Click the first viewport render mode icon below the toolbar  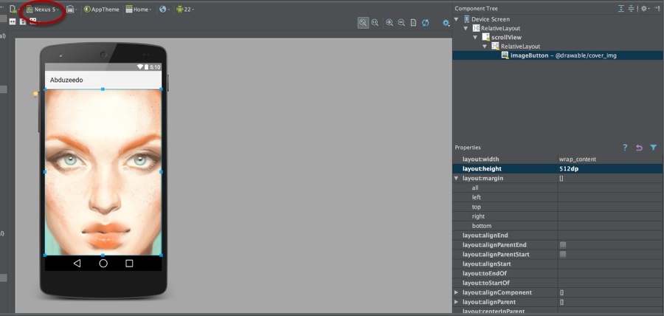click(13, 21)
